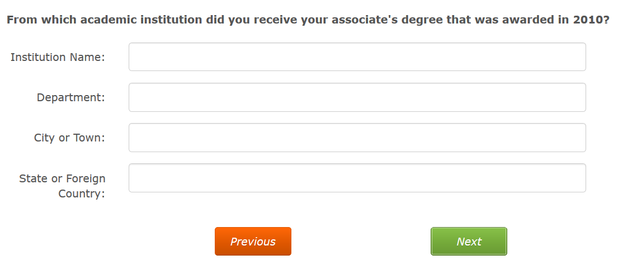Click the year 2010 in the question
632x269 pixels.
(588, 20)
